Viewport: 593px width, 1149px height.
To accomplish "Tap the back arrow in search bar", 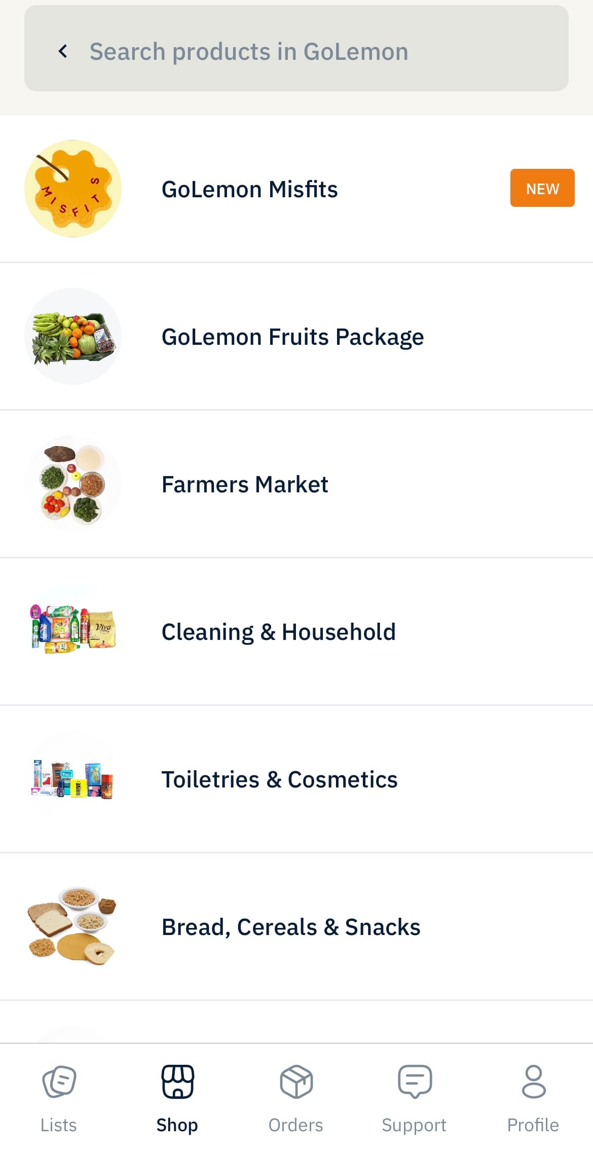I will (63, 51).
